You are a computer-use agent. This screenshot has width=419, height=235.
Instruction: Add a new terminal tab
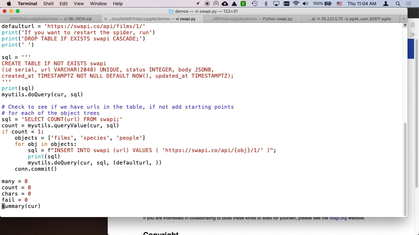(404, 19)
